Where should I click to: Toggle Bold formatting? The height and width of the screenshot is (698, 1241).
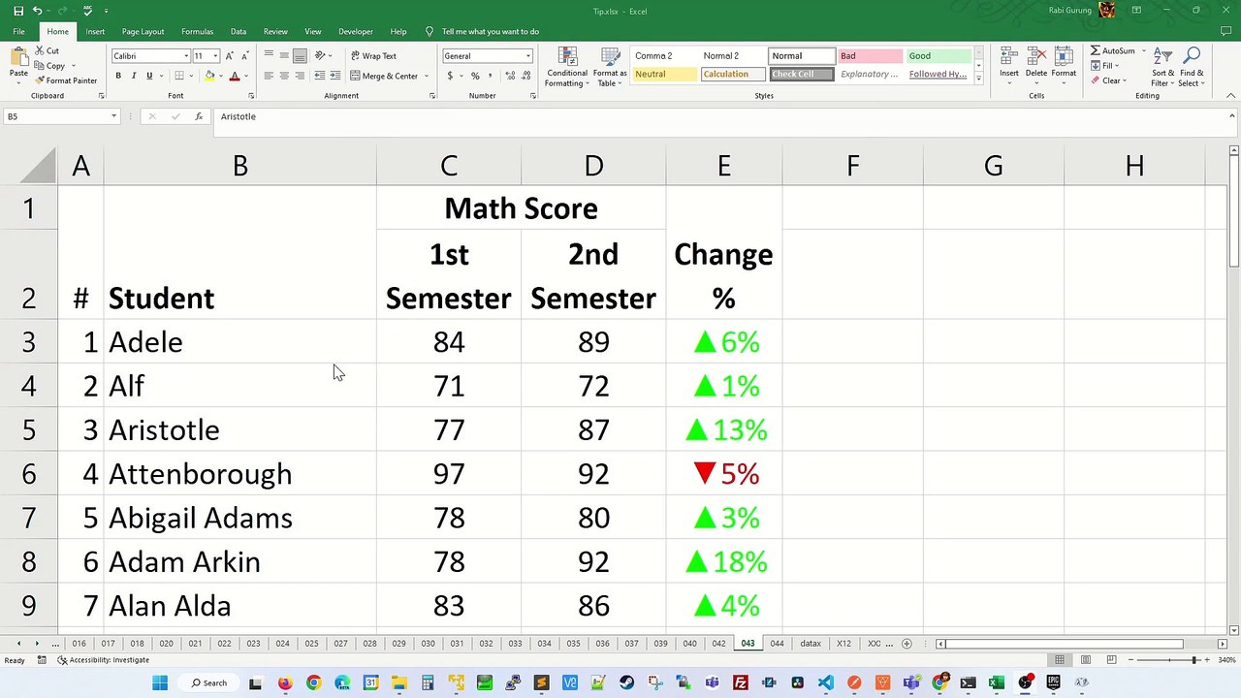click(x=118, y=76)
